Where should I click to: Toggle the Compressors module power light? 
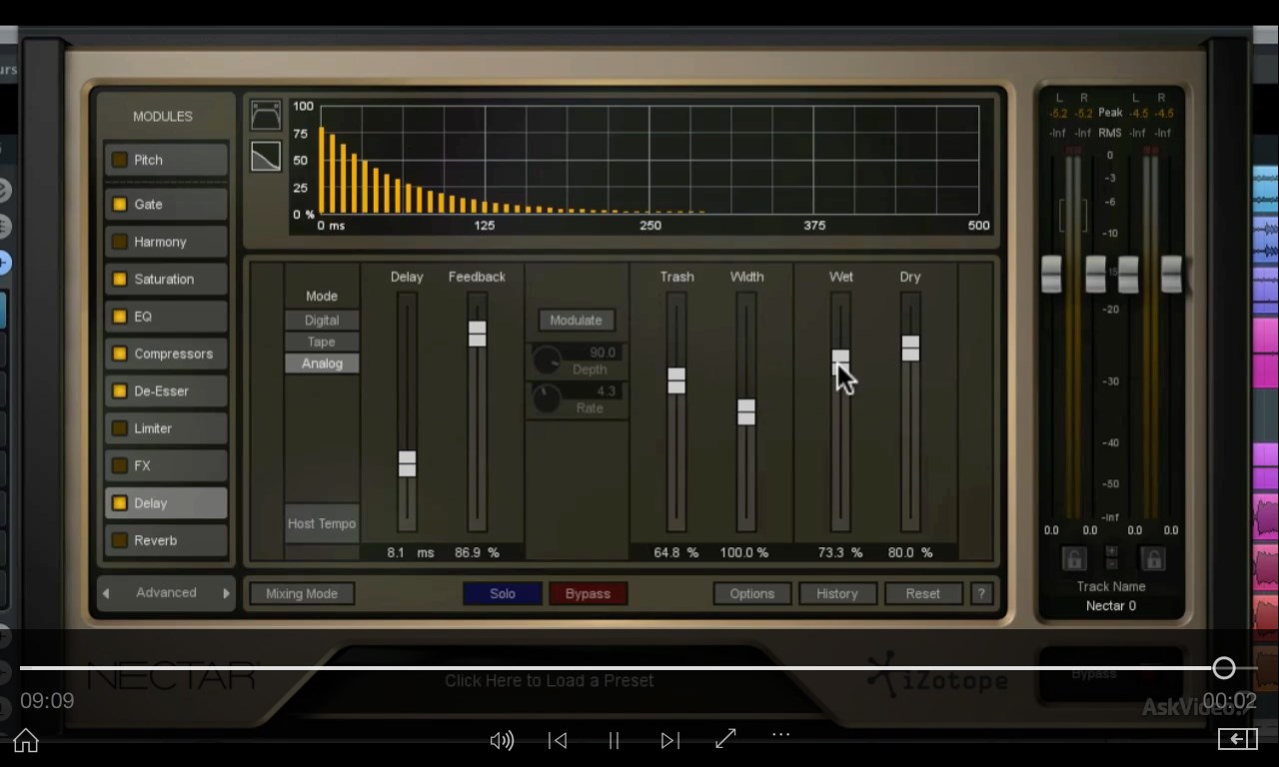(x=120, y=354)
